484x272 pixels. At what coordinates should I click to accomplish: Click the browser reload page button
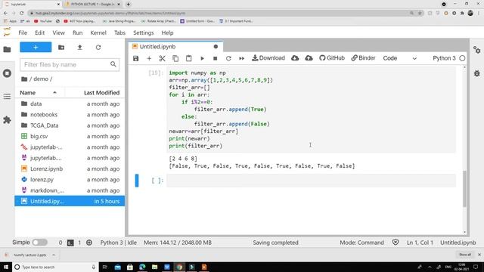(22, 14)
